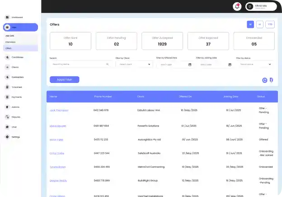The image size is (282, 197).
Task: Click the Onboarded status for MetroCivil row
Action: [x=266, y=167]
